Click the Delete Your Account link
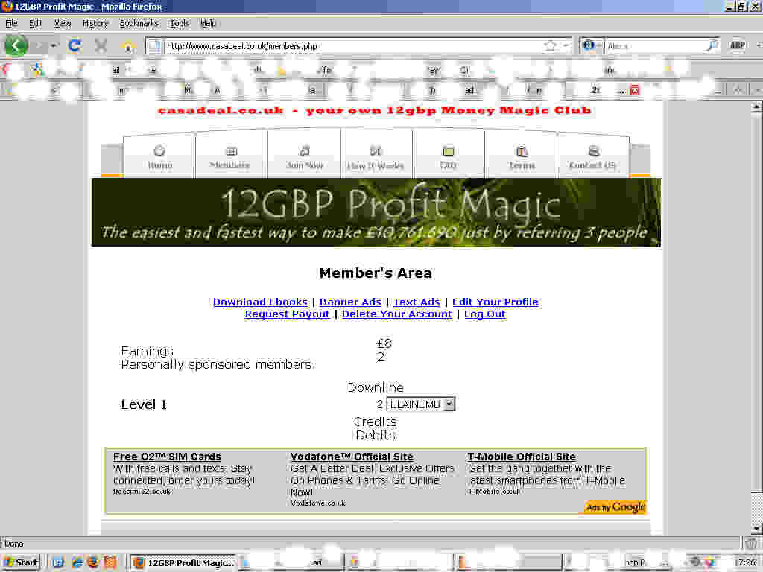 [x=397, y=314]
